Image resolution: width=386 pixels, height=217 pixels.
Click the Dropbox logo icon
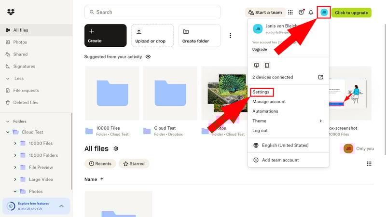coord(11,12)
